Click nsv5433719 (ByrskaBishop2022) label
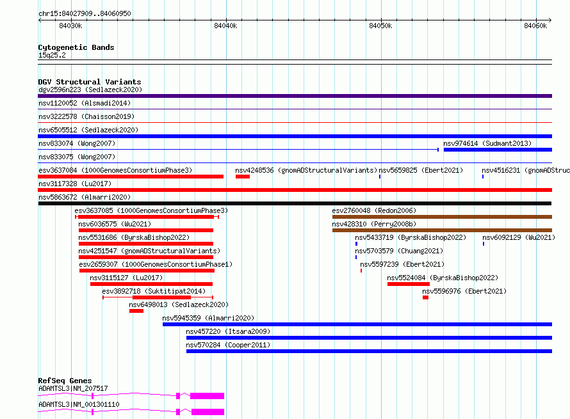Viewport: 570px width, 419px height. pos(411,237)
